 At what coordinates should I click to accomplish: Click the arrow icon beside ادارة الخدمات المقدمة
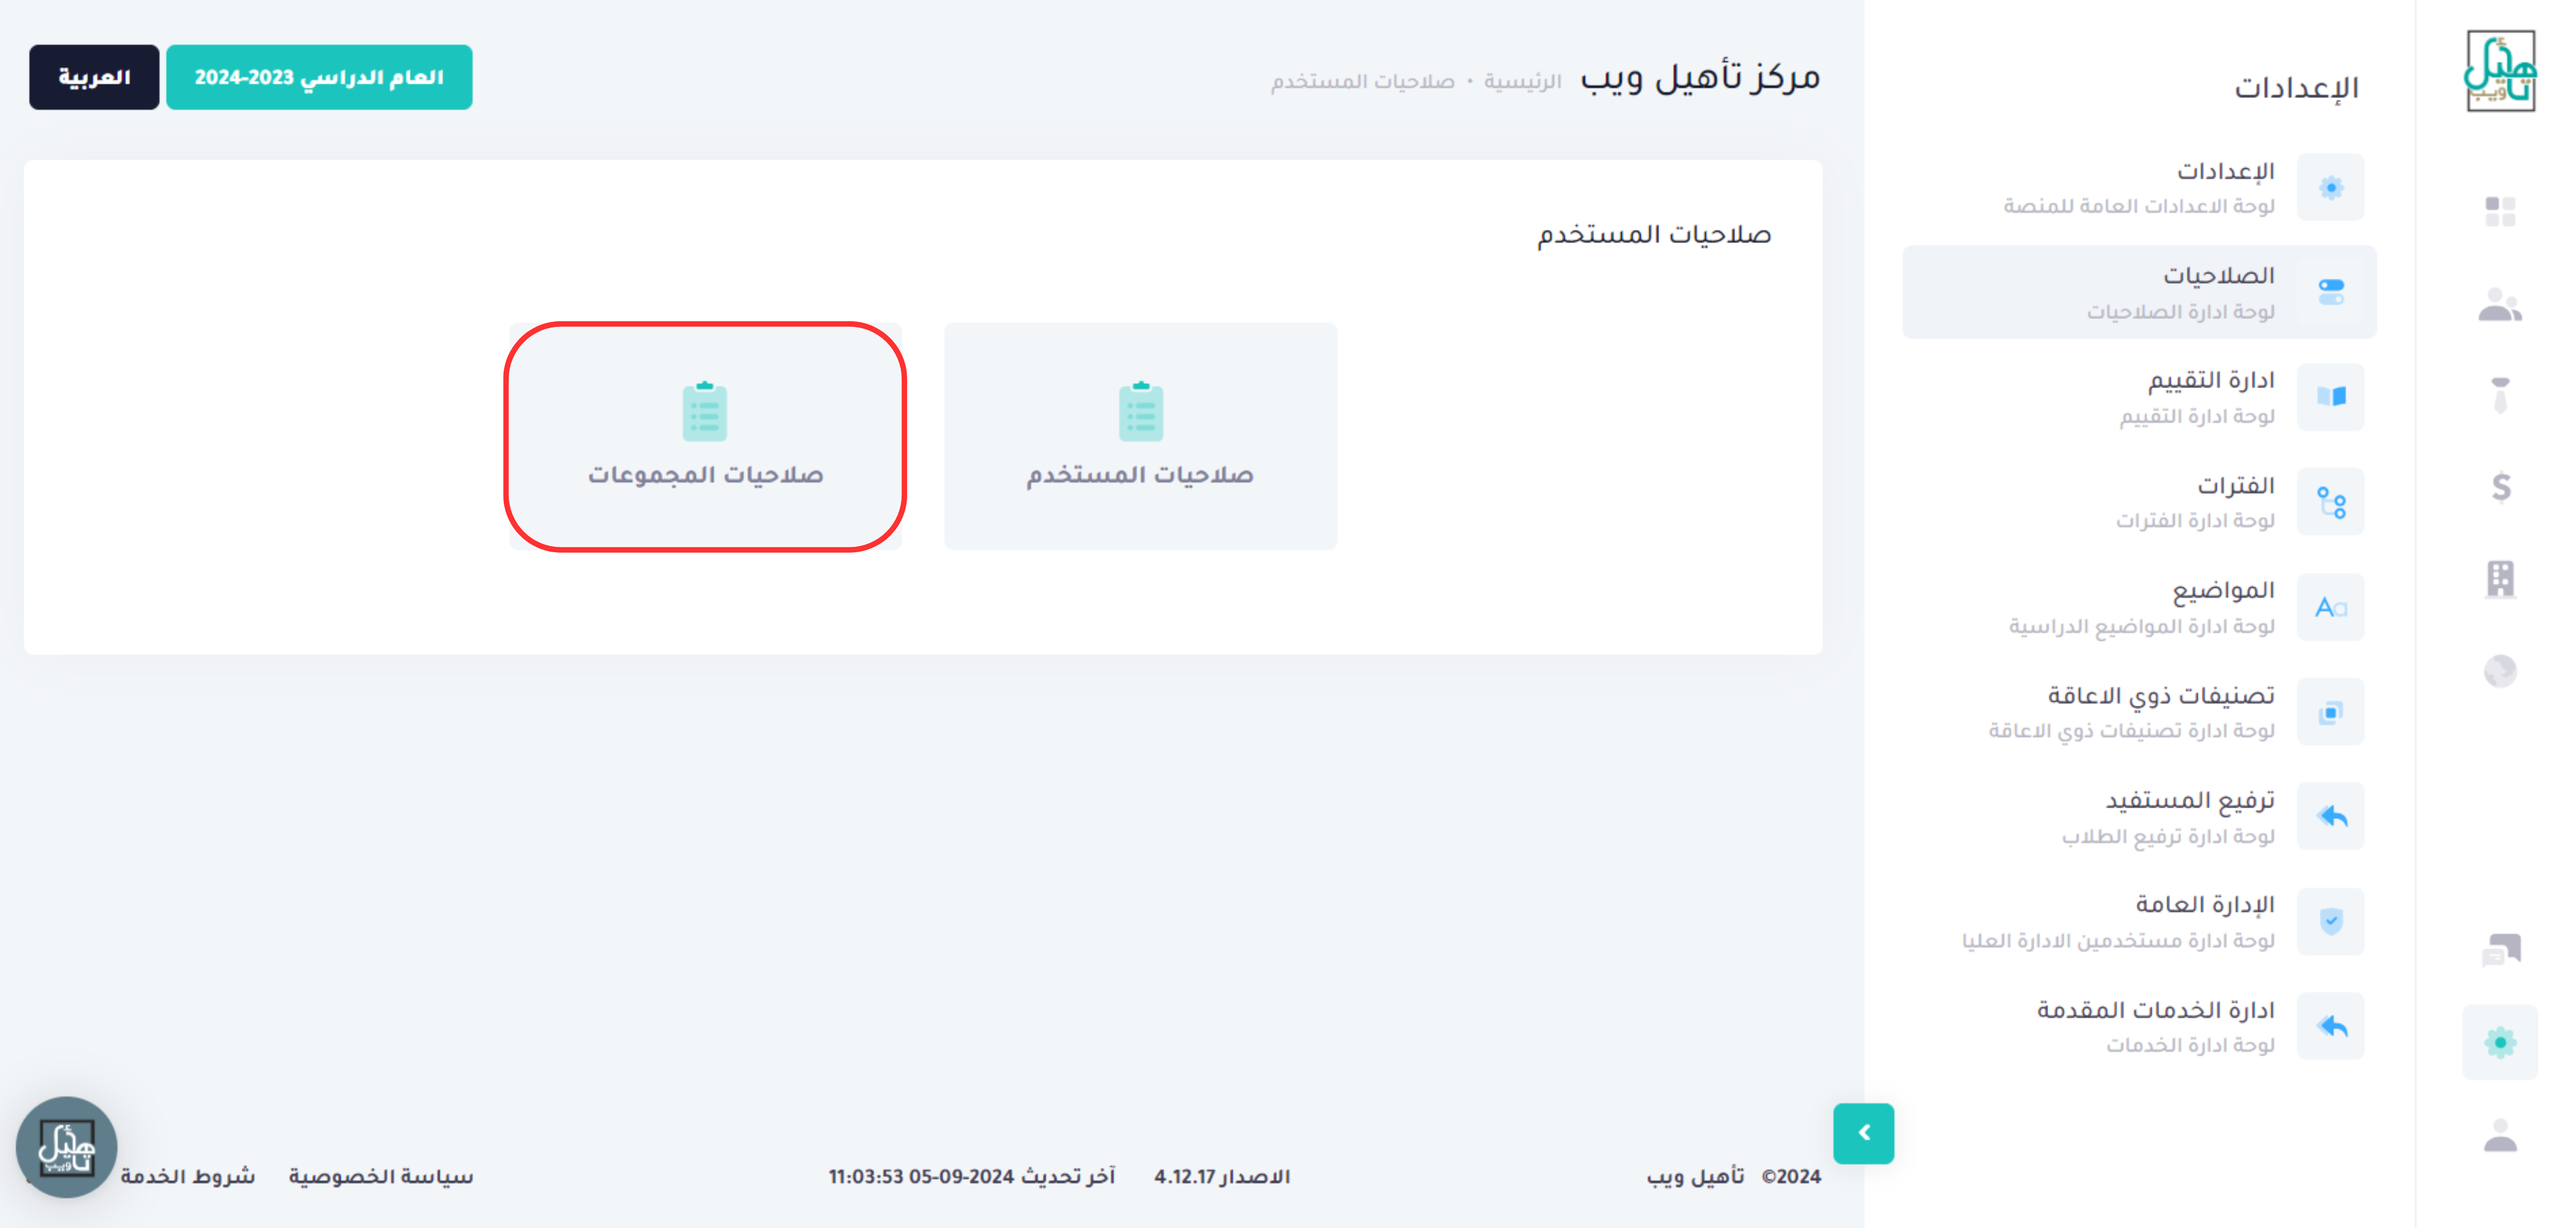2330,1026
